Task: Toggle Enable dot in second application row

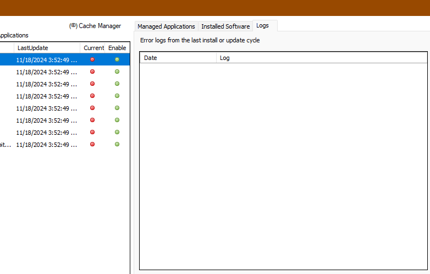Action: point(117,72)
